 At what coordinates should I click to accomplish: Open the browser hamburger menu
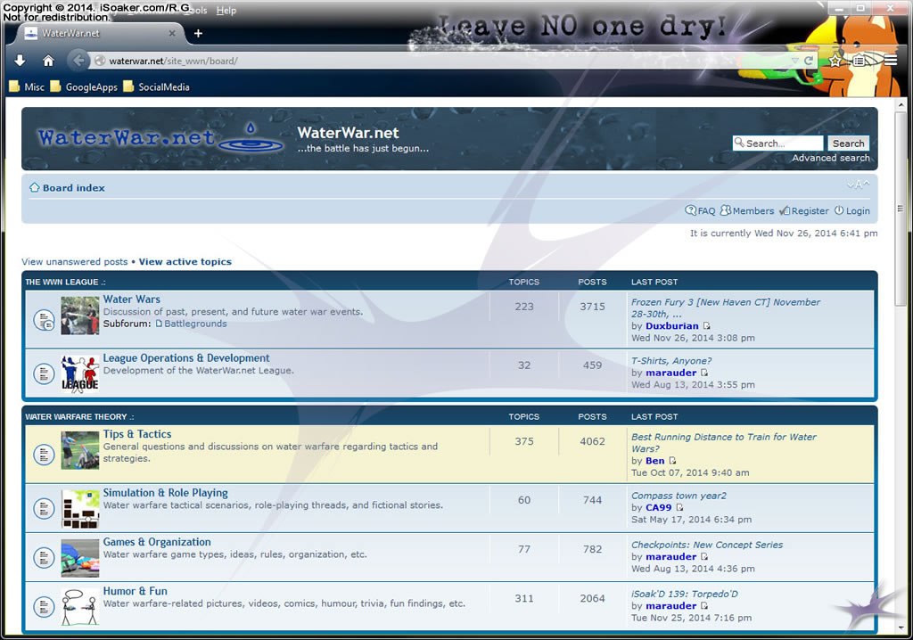click(891, 60)
